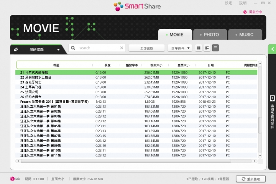Click the 274.64MB file size cell
This screenshot has height=184, width=276.
pos(151,97)
